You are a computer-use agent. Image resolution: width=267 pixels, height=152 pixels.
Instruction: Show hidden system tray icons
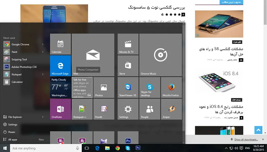[226, 148]
